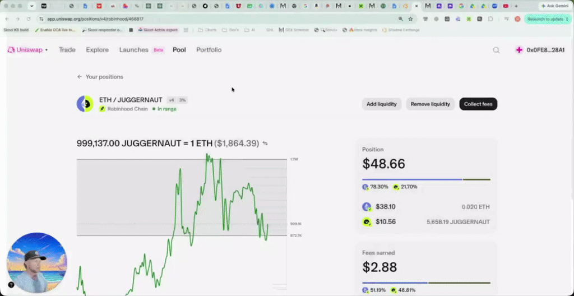This screenshot has width=574, height=296.
Task: Click the JUGGERNAUT icon beside $10.56
Action: click(367, 222)
